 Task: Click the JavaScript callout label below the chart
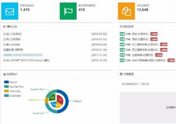click(38, 113)
